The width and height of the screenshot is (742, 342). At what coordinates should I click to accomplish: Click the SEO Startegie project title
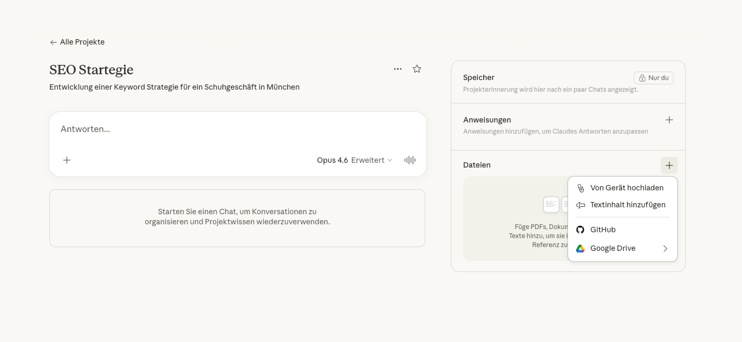(x=91, y=70)
